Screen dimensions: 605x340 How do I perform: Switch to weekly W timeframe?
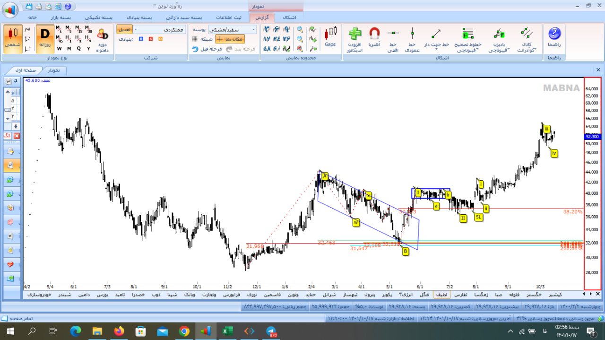[59, 48]
